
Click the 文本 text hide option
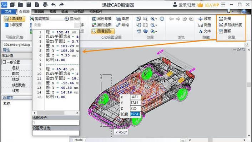click(x=205, y=31)
